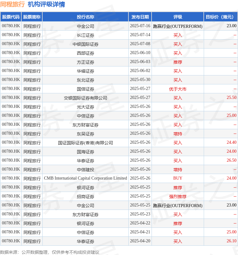The width and height of the screenshot is (238, 255).
Task: Click 中信建投 cell
Action: 86,169
